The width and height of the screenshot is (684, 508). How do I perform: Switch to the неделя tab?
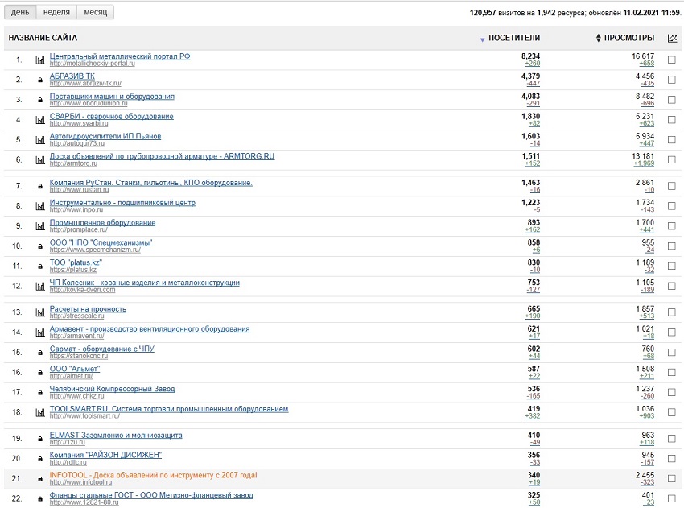(x=56, y=12)
